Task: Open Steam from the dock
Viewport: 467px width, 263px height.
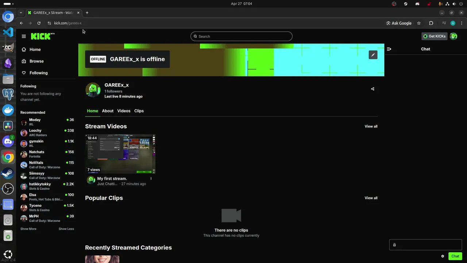Action: [8, 173]
